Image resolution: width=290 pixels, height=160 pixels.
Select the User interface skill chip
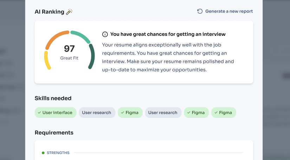(56, 113)
